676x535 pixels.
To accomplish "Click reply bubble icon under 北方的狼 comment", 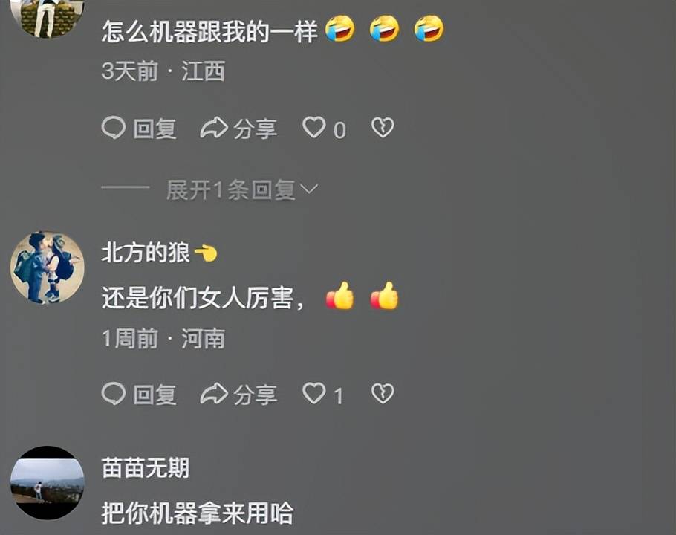I will point(114,394).
